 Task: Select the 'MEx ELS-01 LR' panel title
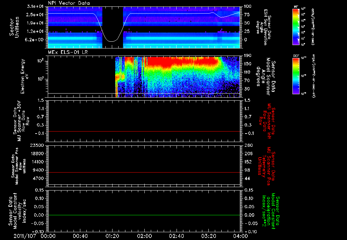click(x=68, y=53)
